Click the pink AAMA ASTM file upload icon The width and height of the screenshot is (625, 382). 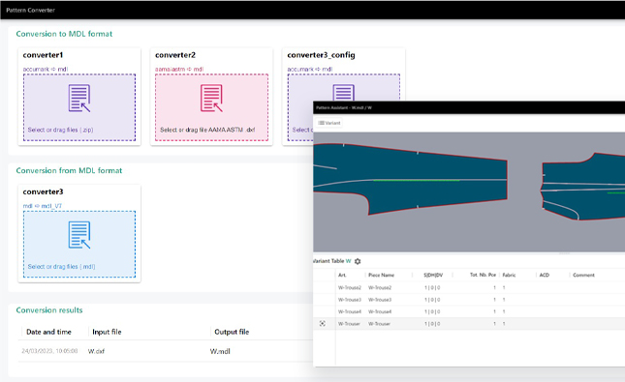[211, 98]
